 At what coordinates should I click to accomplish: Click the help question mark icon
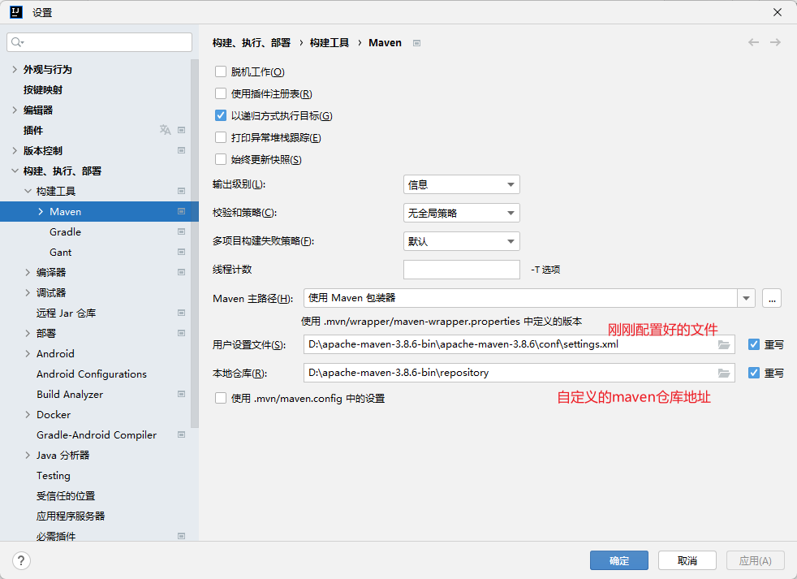pyautogui.click(x=20, y=560)
